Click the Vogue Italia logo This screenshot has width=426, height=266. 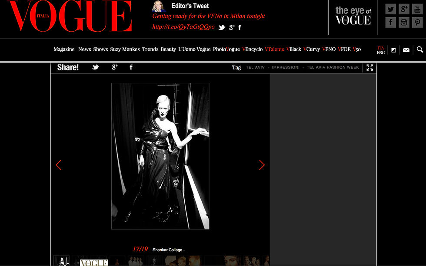70,16
